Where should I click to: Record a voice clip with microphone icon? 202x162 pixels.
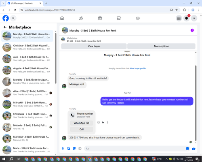(63, 149)
